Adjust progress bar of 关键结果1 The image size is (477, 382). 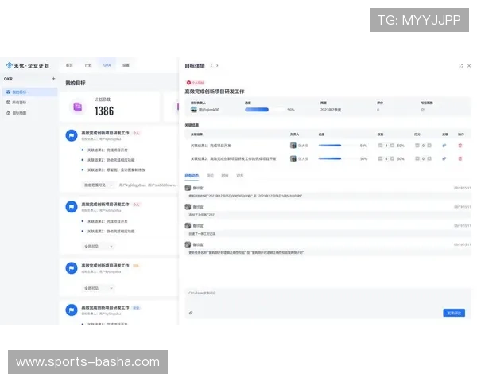point(338,146)
